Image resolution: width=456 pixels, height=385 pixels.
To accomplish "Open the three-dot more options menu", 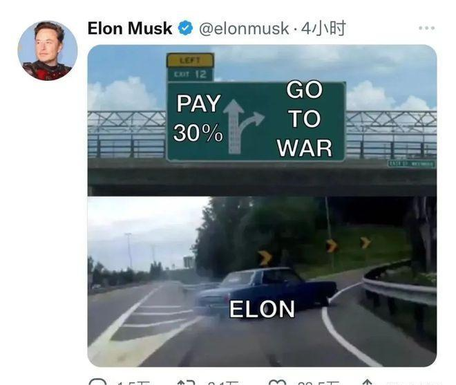I will pyautogui.click(x=426, y=28).
